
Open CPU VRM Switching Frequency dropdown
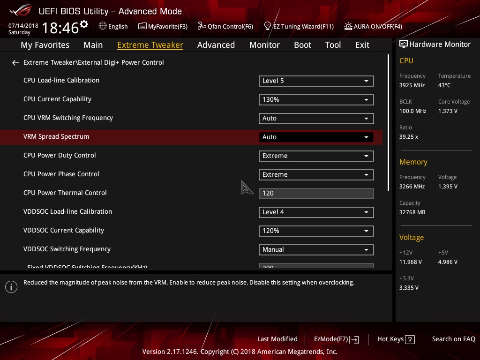coord(316,119)
